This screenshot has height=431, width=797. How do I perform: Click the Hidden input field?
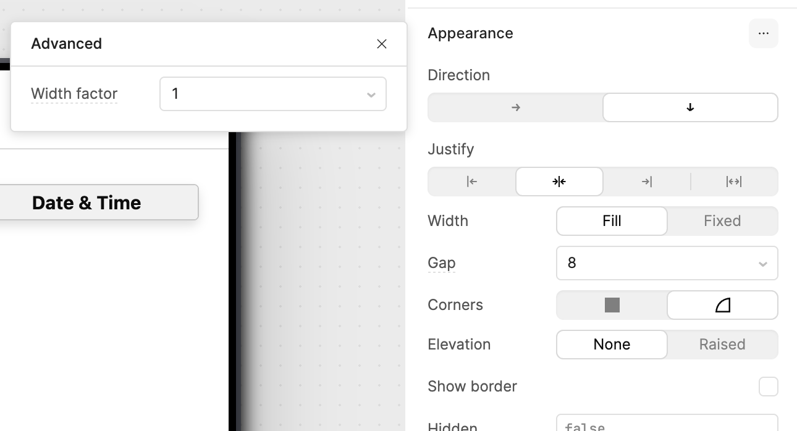(666, 424)
